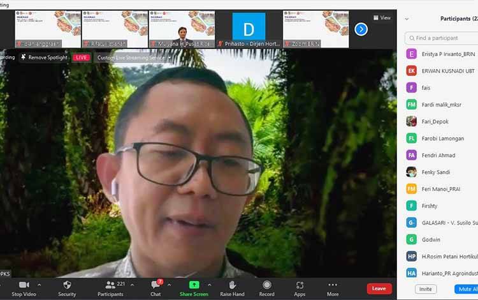
Task: Click Fardi malik_mksr avatar icon
Action: coord(411,105)
